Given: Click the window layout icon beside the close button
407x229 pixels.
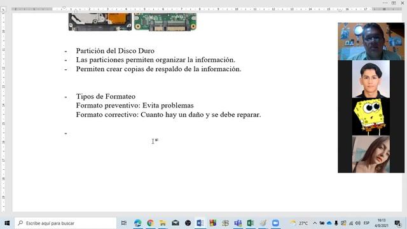Looking at the screenshot, I should pos(394,3).
